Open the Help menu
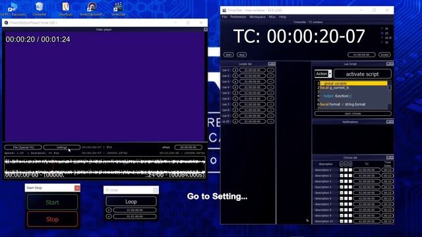 pos(282,17)
